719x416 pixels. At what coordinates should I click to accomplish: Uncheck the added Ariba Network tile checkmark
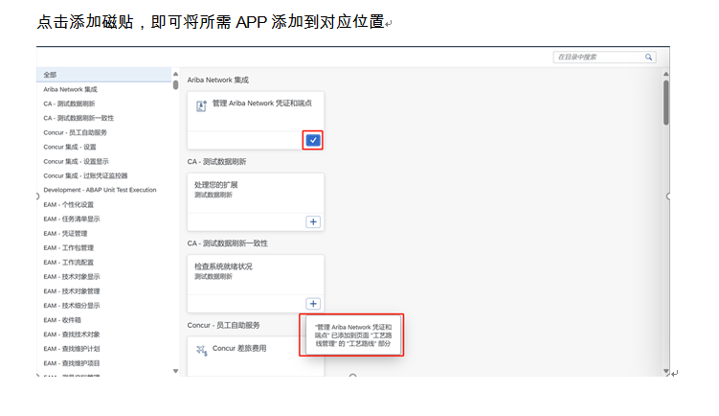(313, 140)
